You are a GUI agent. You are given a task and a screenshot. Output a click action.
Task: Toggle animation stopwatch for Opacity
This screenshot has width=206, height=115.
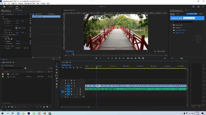pyautogui.click(x=5, y=41)
